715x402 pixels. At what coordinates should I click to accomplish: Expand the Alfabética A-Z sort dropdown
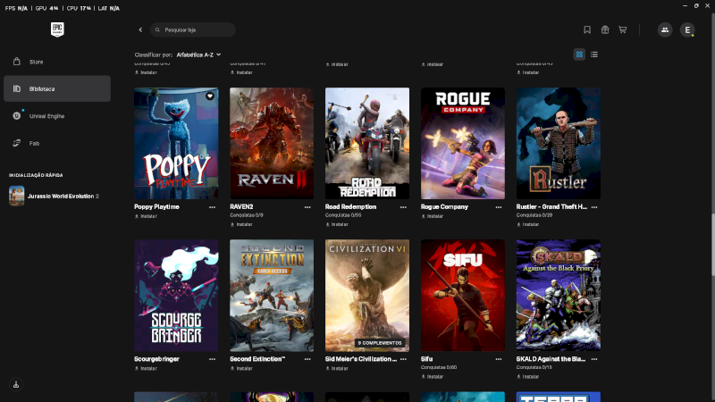[x=198, y=54]
